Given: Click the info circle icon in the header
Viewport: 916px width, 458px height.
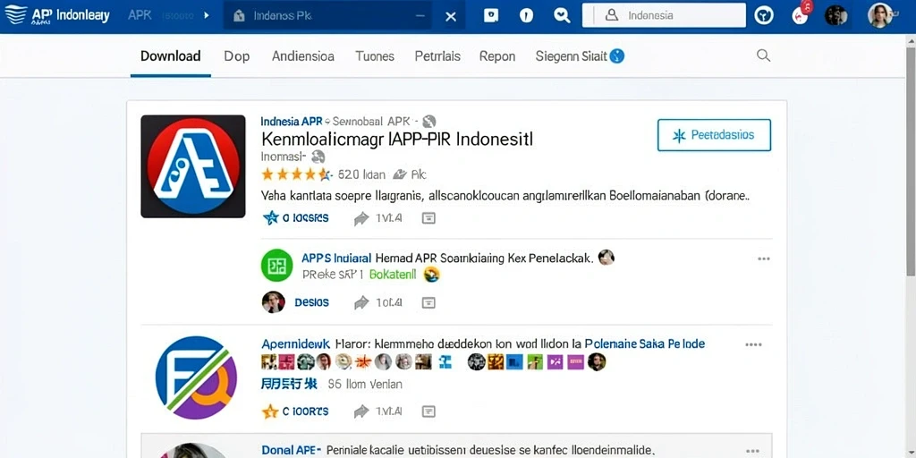Looking at the screenshot, I should pyautogui.click(x=526, y=16).
